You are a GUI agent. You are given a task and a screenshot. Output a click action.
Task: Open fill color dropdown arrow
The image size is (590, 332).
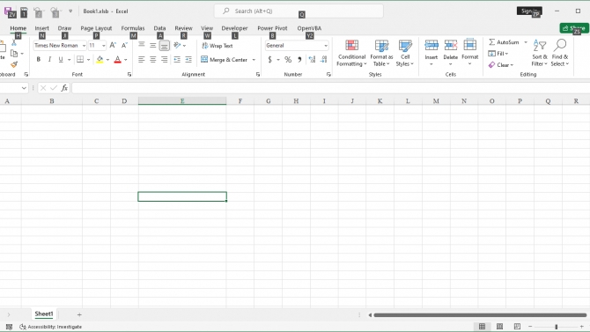click(107, 60)
